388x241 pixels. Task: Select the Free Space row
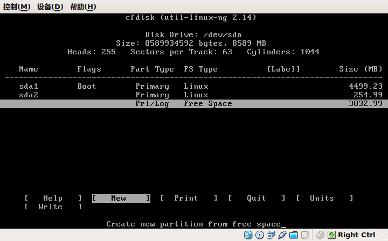point(194,104)
